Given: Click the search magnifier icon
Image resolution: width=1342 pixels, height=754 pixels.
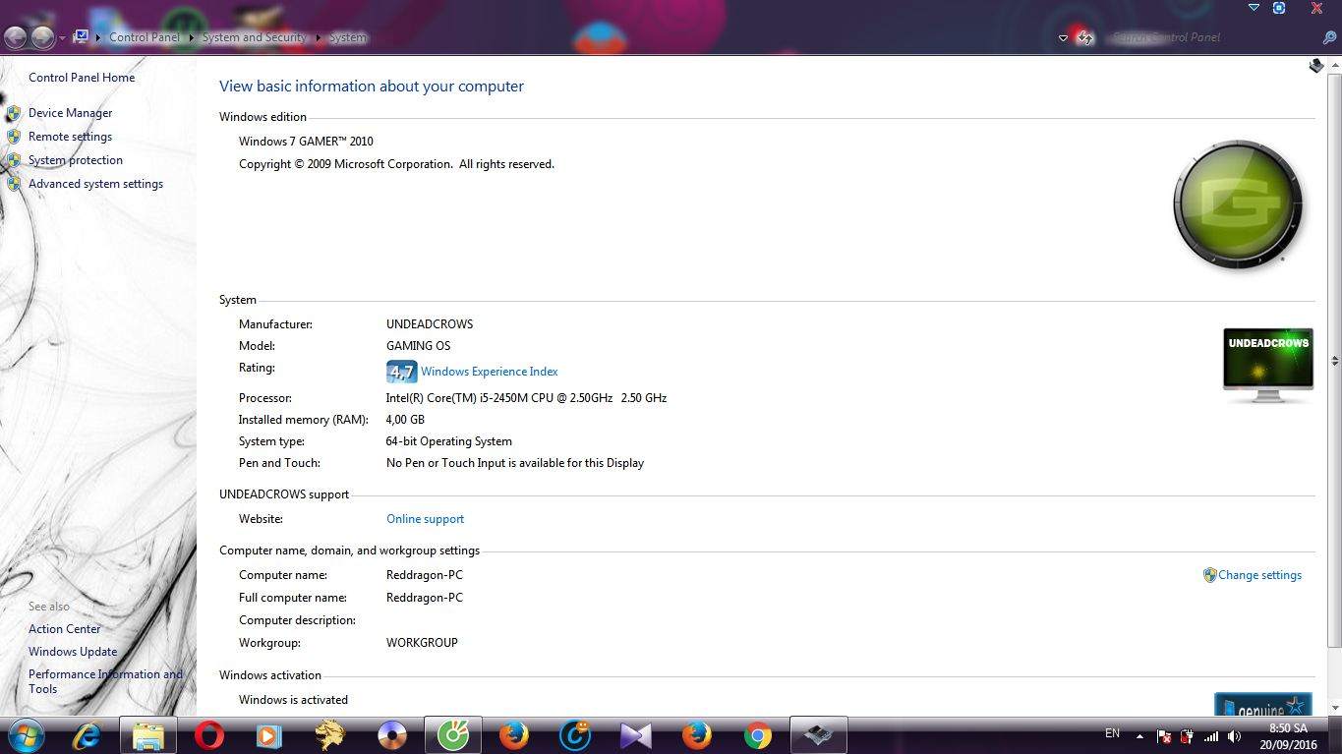Looking at the screenshot, I should 1329,37.
